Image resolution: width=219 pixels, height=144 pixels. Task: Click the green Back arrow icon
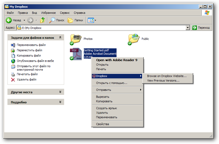9,20
